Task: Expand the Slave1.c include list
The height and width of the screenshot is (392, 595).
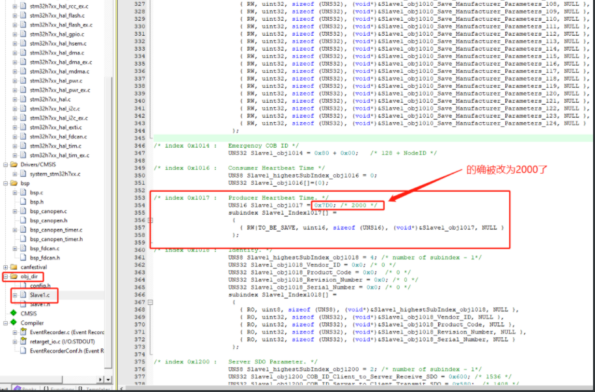Action: [x=15, y=295]
